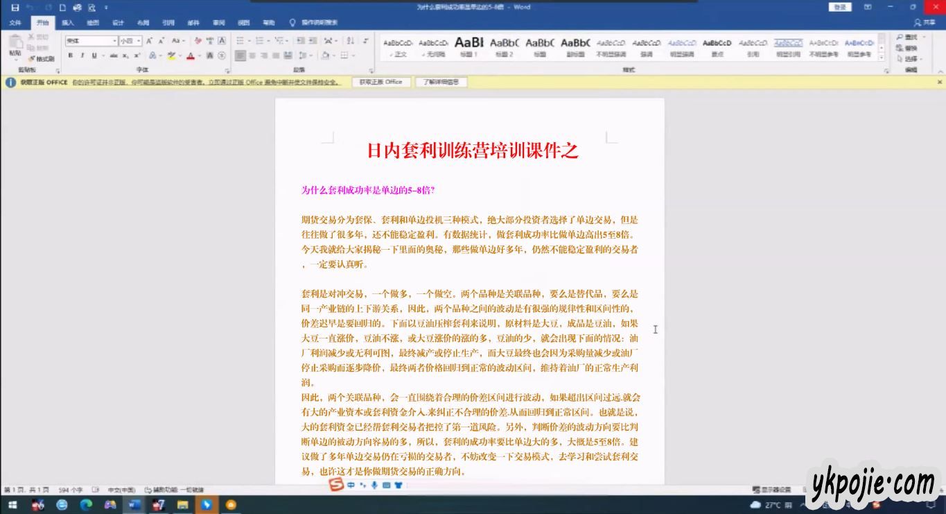Click the Format Painter button
Screen dimensions: 946x514
(42, 59)
